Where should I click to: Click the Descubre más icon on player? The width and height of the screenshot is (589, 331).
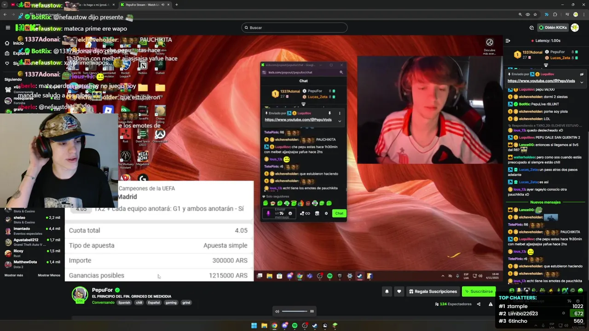(x=490, y=42)
